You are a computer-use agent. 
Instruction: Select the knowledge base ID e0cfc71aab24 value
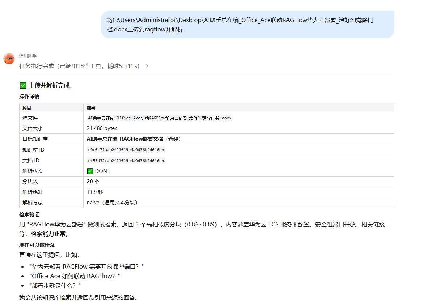(126, 150)
